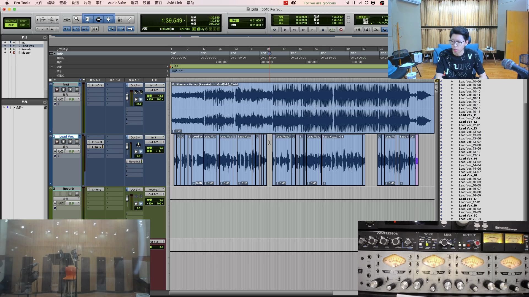Open the grid value 0:01.000 dropdown
This screenshot has width=529, height=297.
pyautogui.click(x=262, y=20)
